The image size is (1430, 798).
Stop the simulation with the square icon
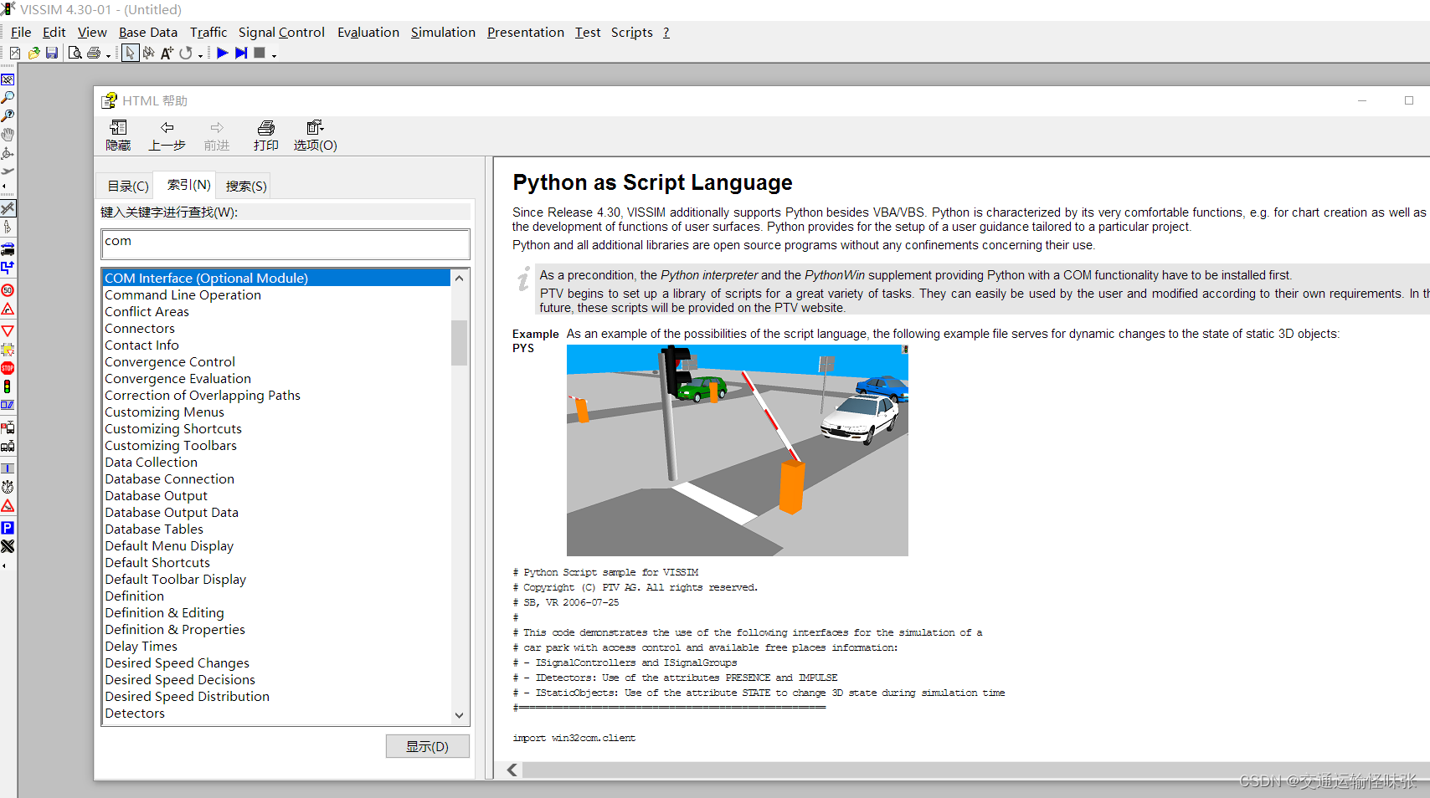click(260, 53)
